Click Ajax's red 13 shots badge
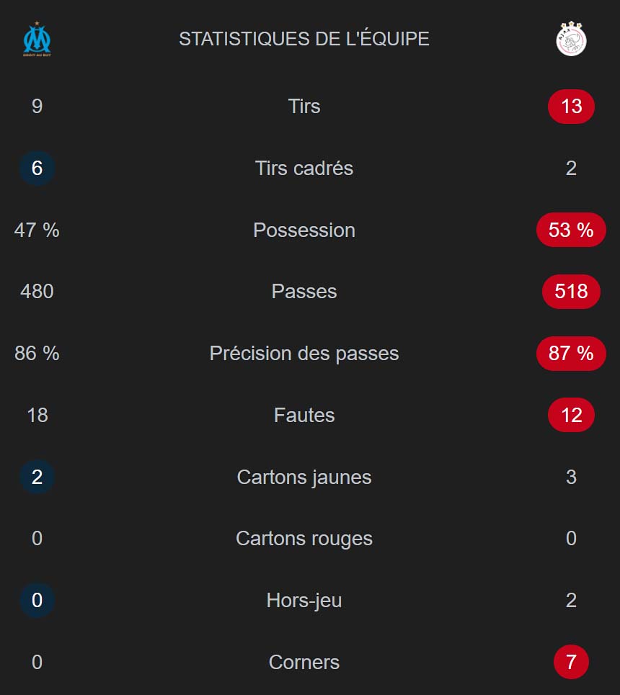The image size is (620, 695). (571, 107)
